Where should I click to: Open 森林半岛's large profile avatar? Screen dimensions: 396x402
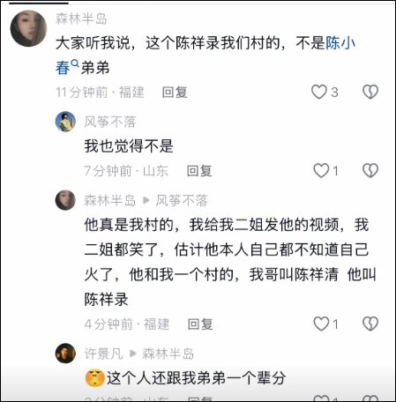(x=28, y=28)
